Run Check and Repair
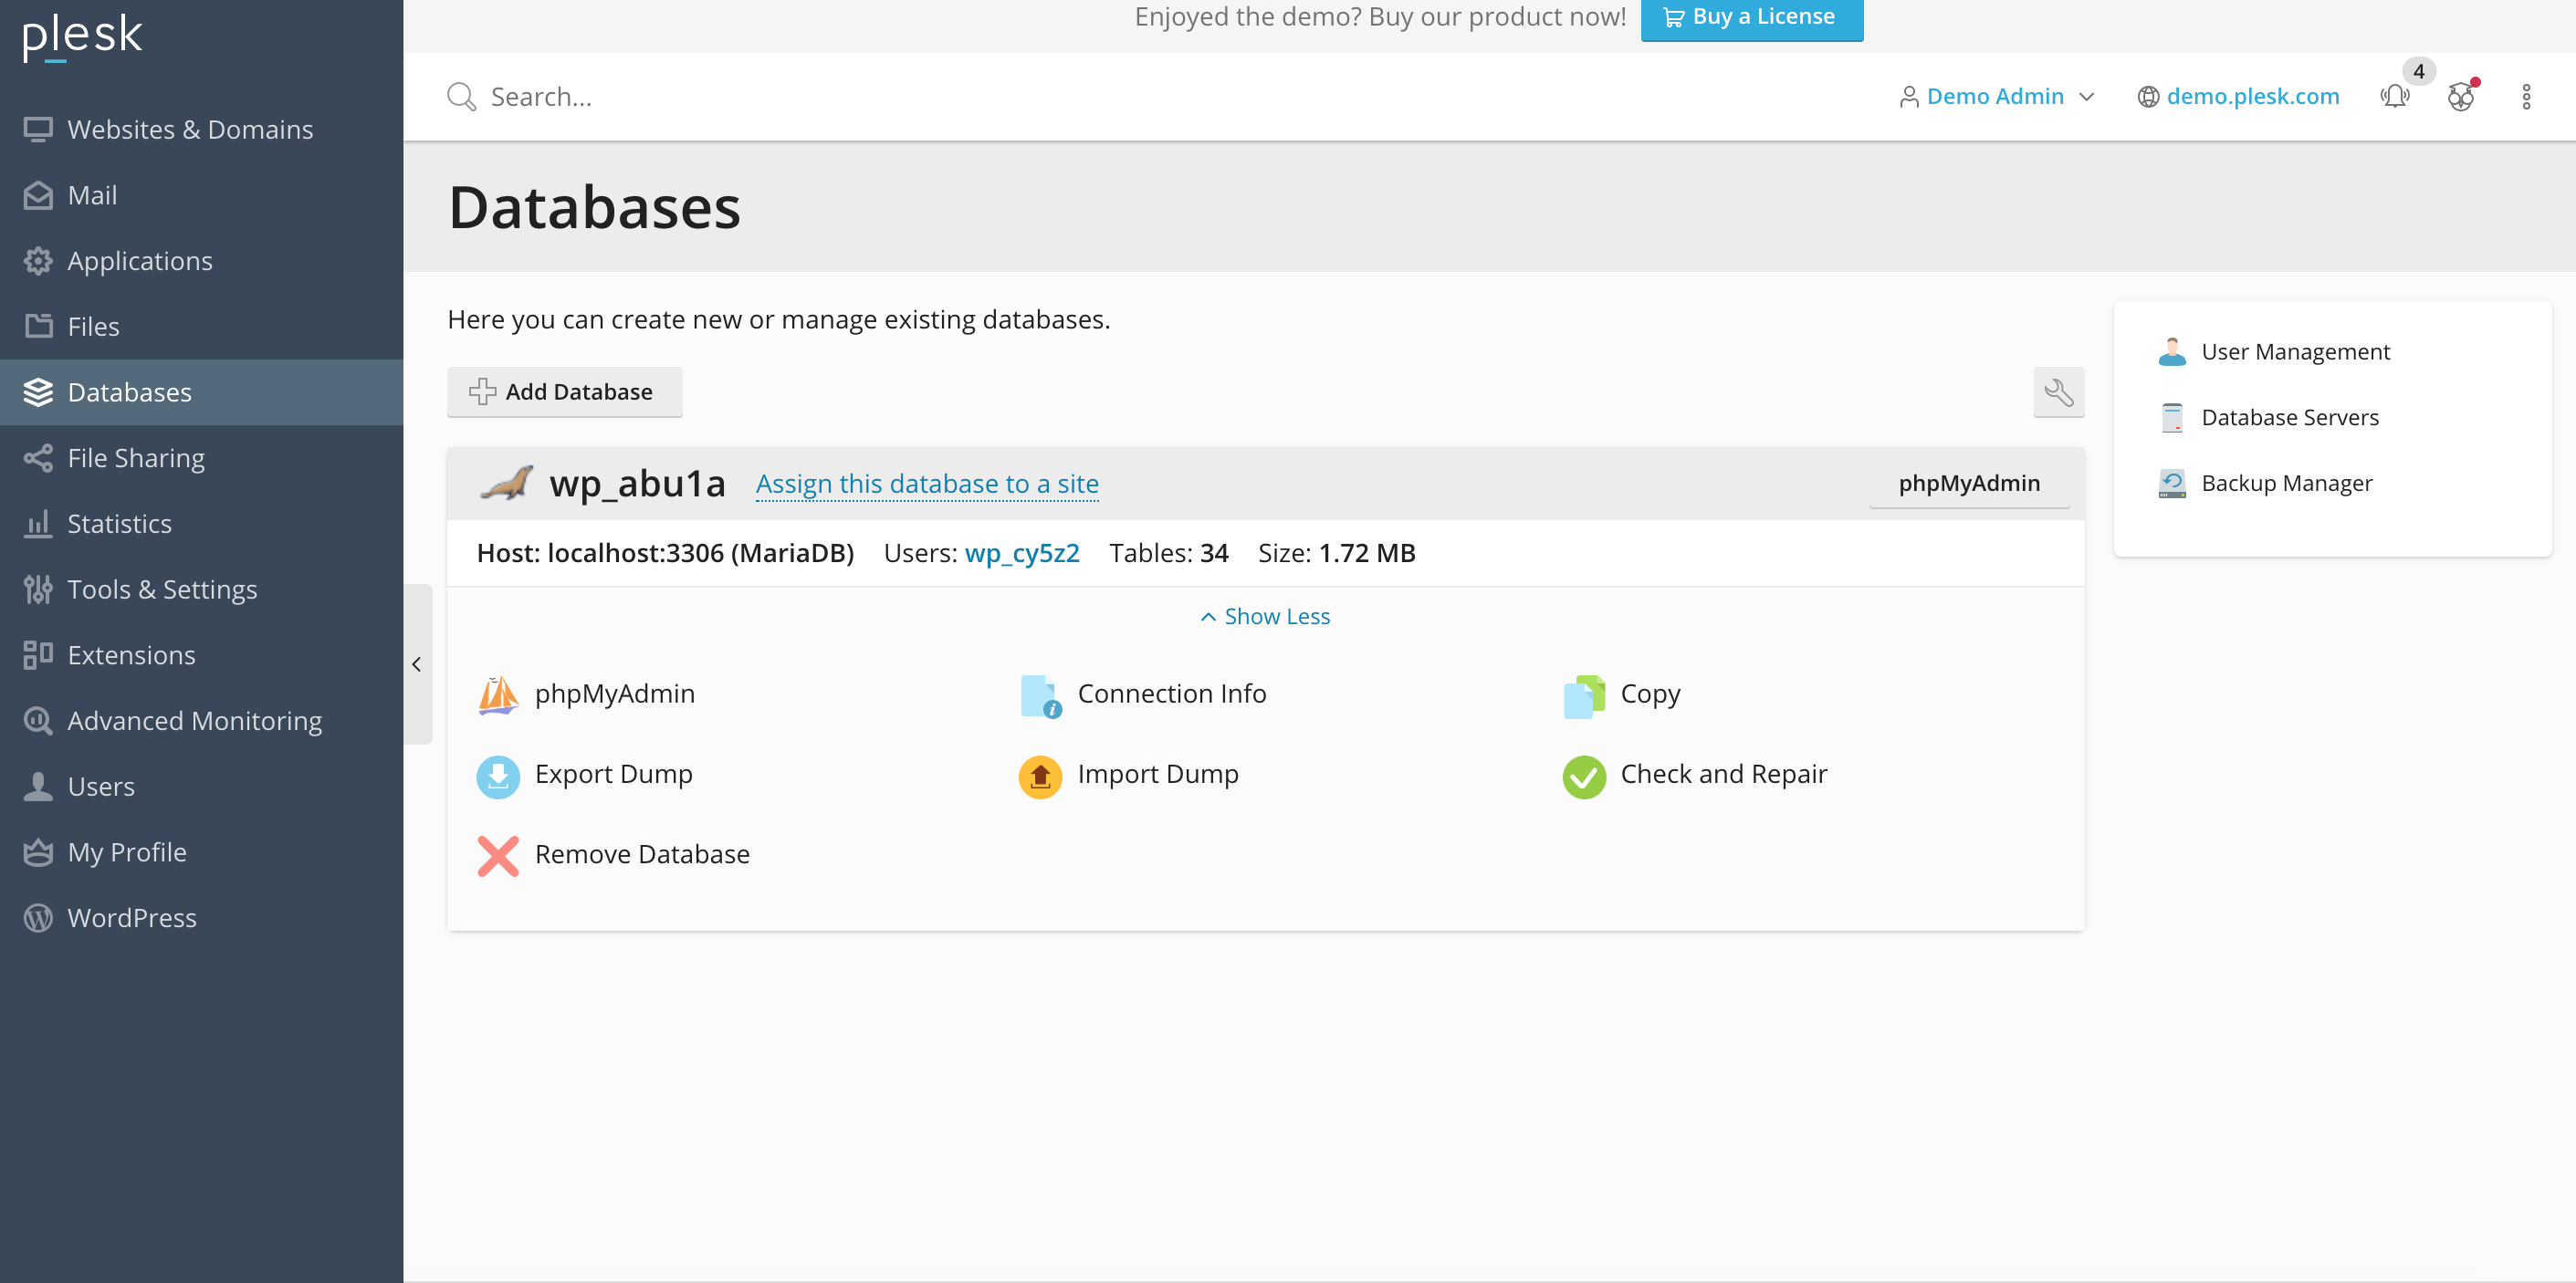The image size is (2576, 1283). (x=1724, y=774)
